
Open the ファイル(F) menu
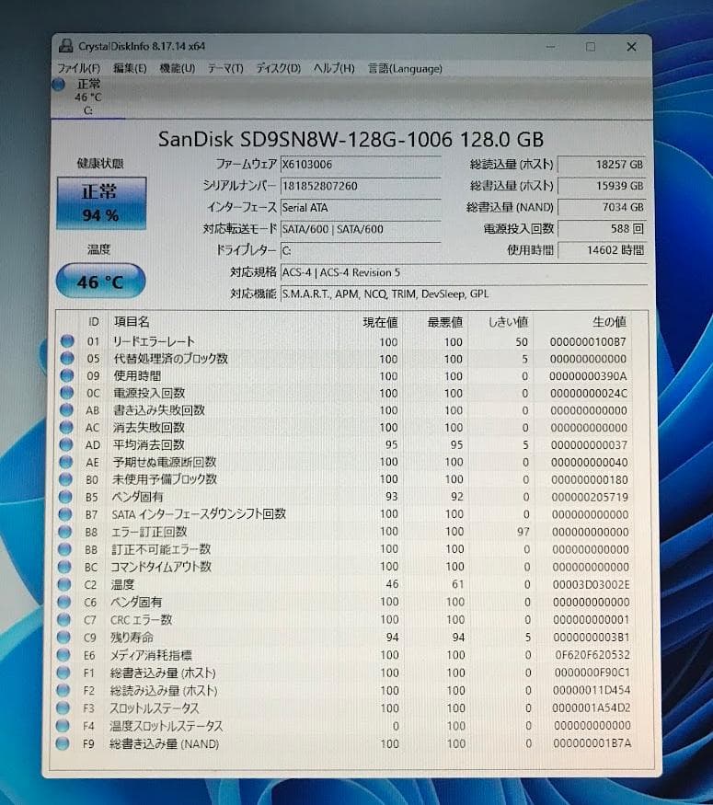78,68
